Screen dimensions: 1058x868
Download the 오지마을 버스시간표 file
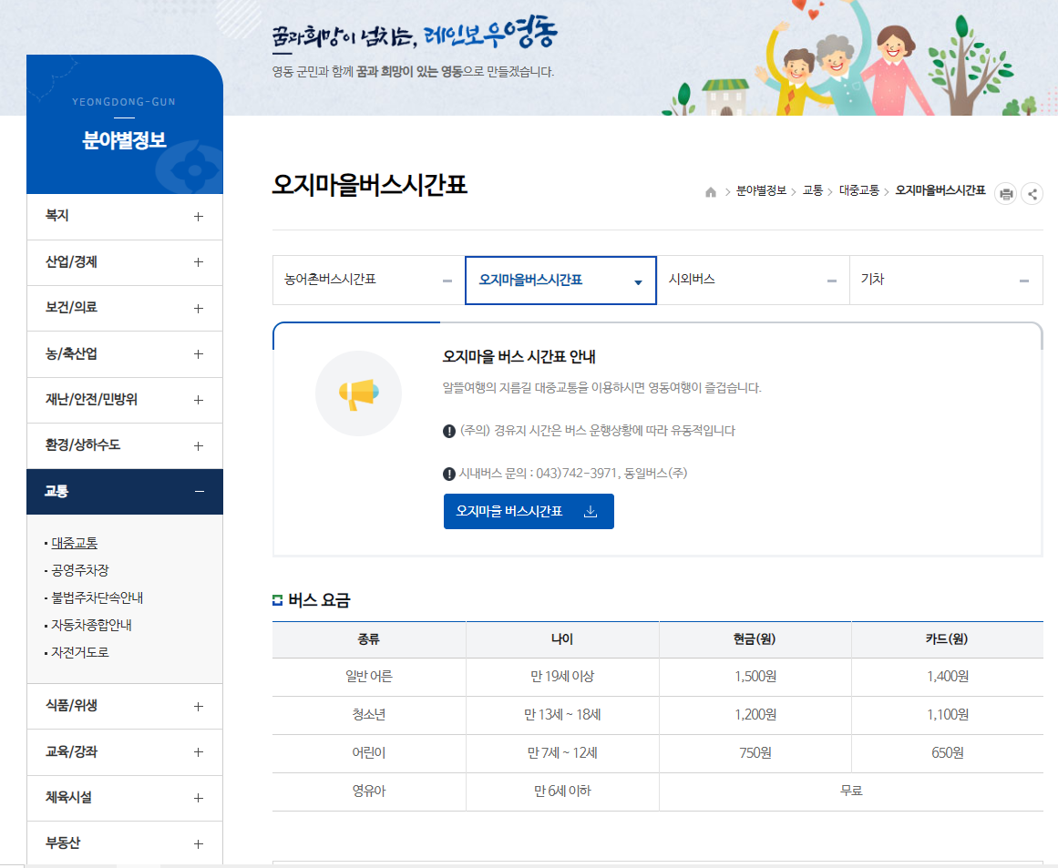point(529,511)
